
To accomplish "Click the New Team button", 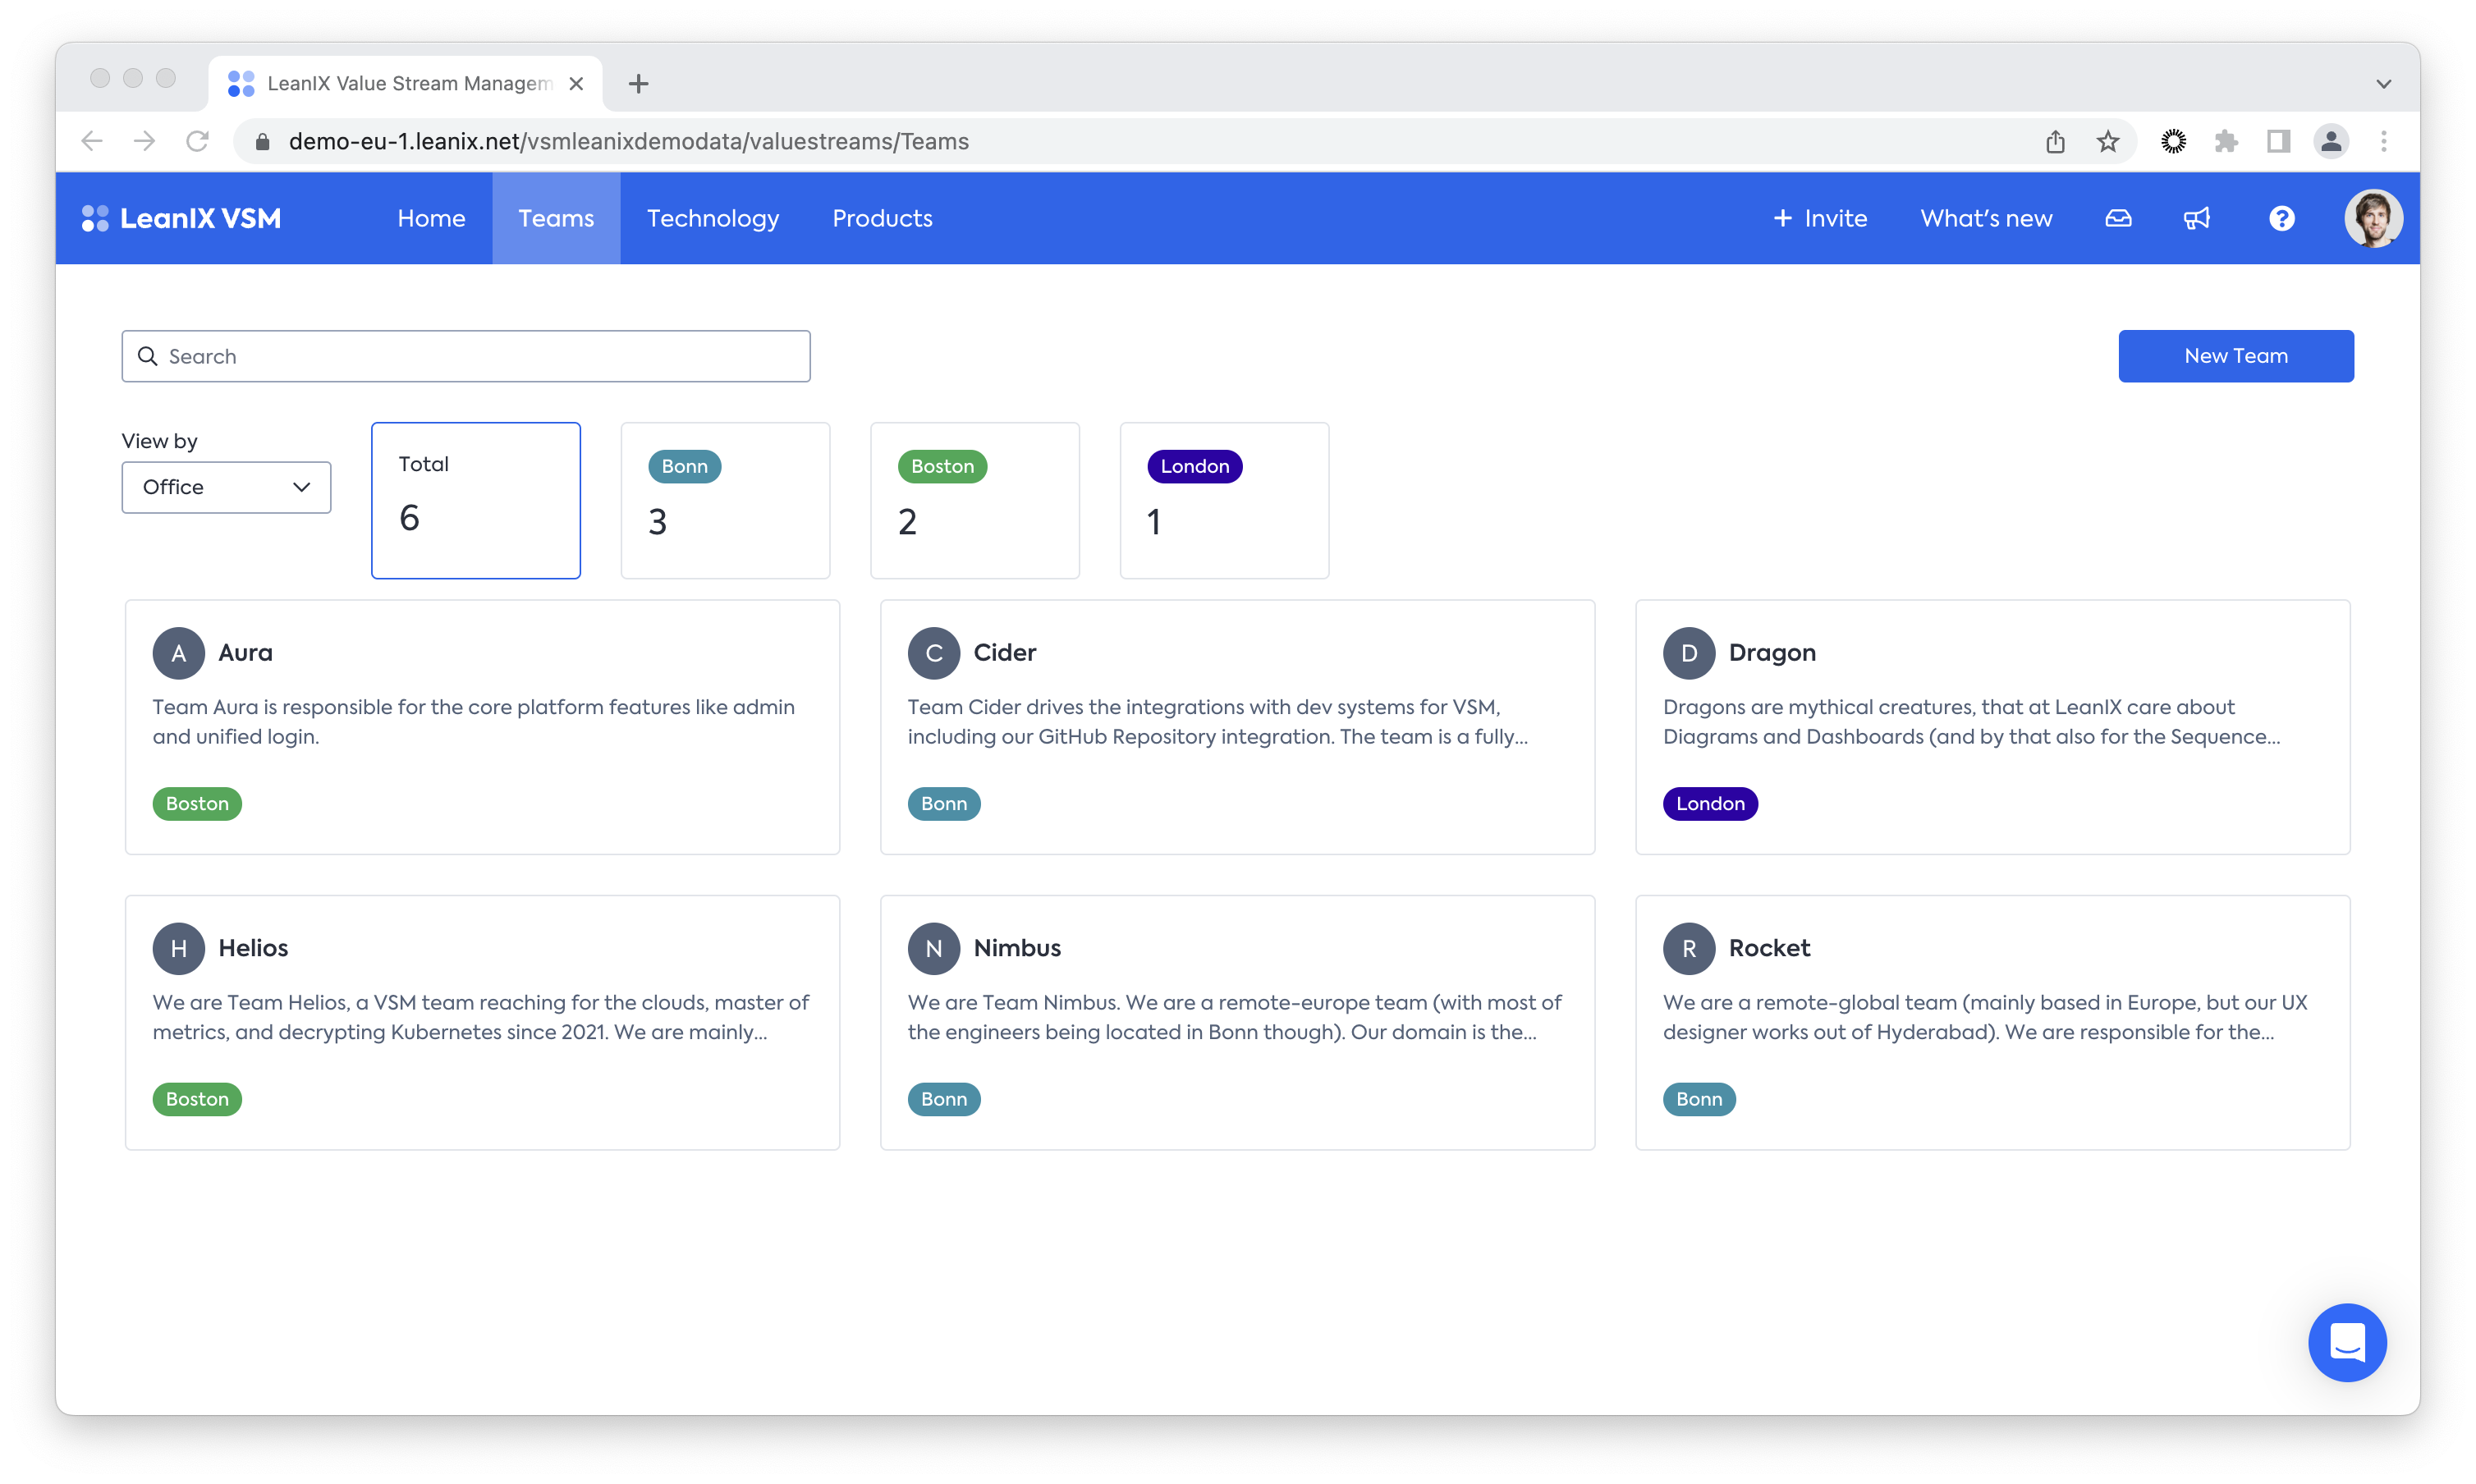I will coord(2235,356).
